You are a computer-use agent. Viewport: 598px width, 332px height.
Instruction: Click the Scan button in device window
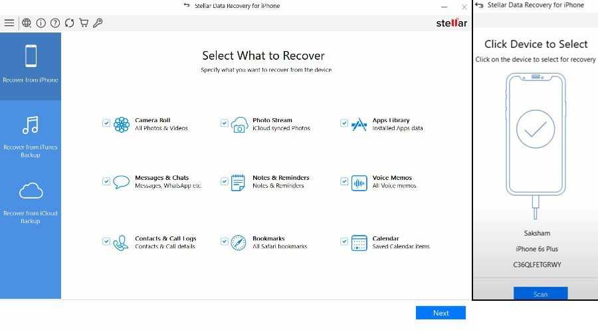point(540,293)
